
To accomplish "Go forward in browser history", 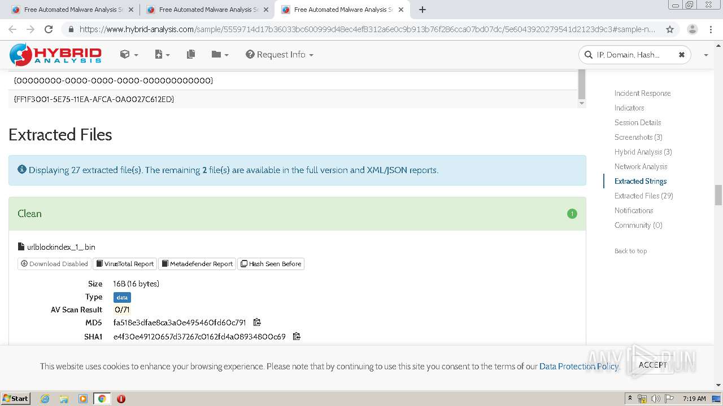I will click(x=31, y=29).
